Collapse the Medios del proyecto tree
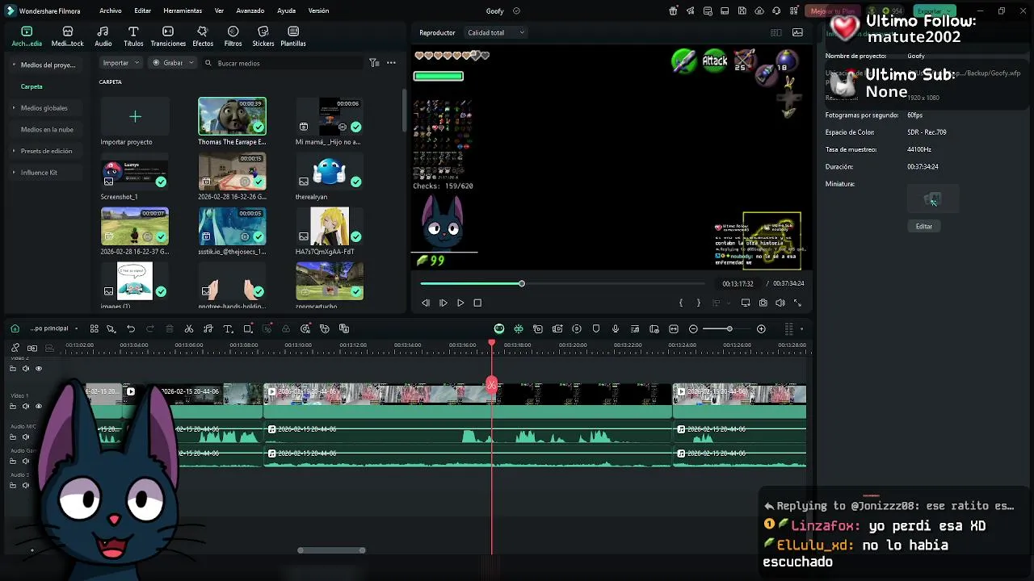Viewport: 1034px width, 581px height. click(14, 65)
